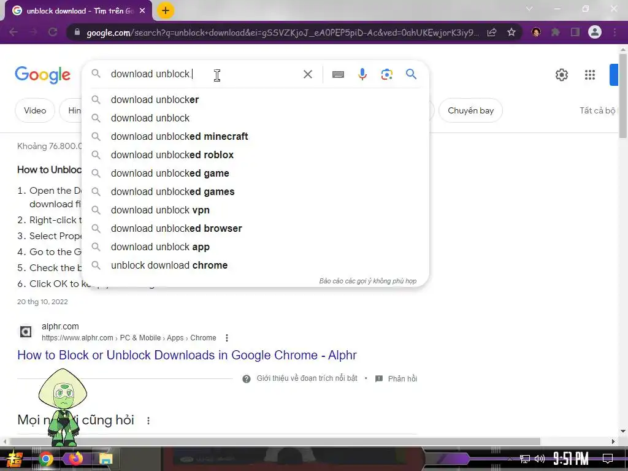Click Giới thiệu về đoạn trích nổi bật
The width and height of the screenshot is (628, 471).
(x=307, y=378)
